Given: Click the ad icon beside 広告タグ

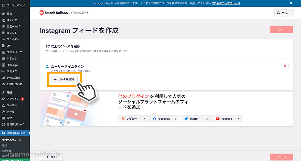Looking at the screenshot, I should (x=3, y=71).
